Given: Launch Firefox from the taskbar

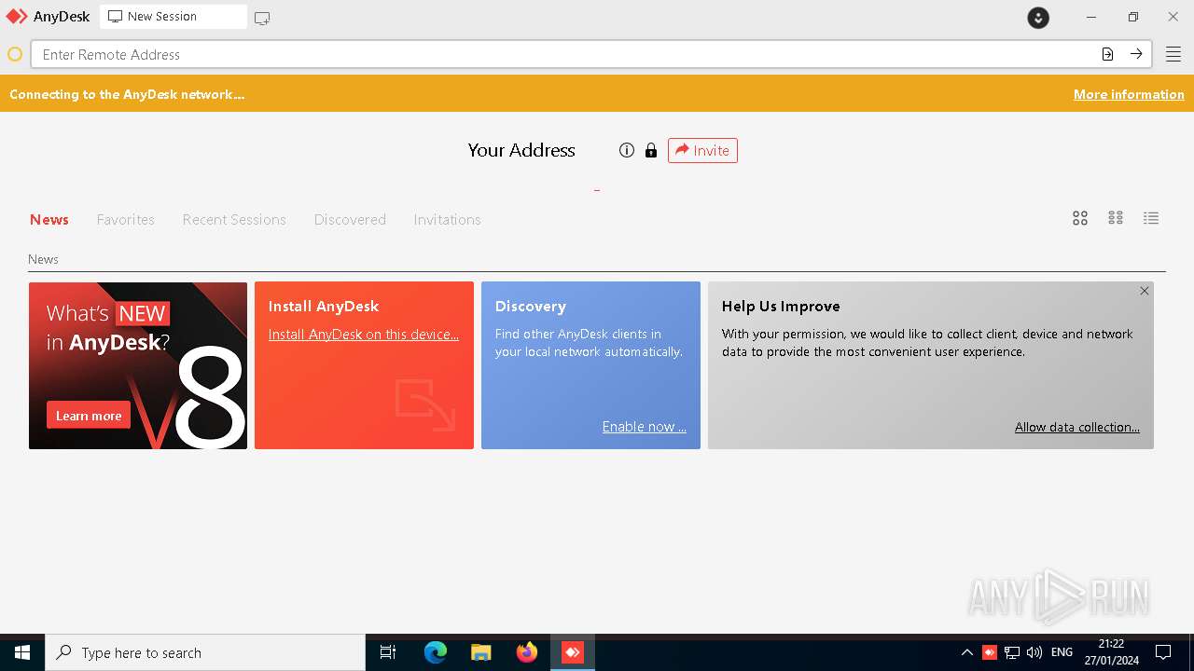Looking at the screenshot, I should 527,652.
